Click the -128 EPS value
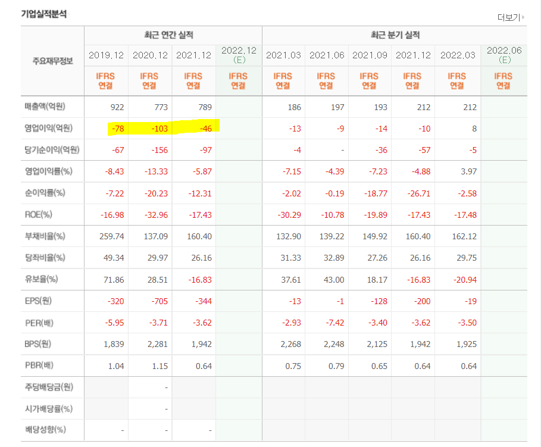 (379, 301)
